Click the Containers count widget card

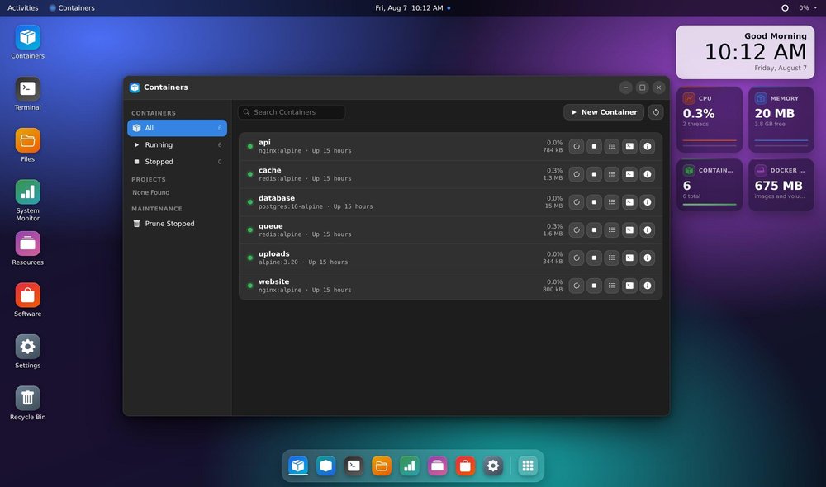pyautogui.click(x=710, y=185)
